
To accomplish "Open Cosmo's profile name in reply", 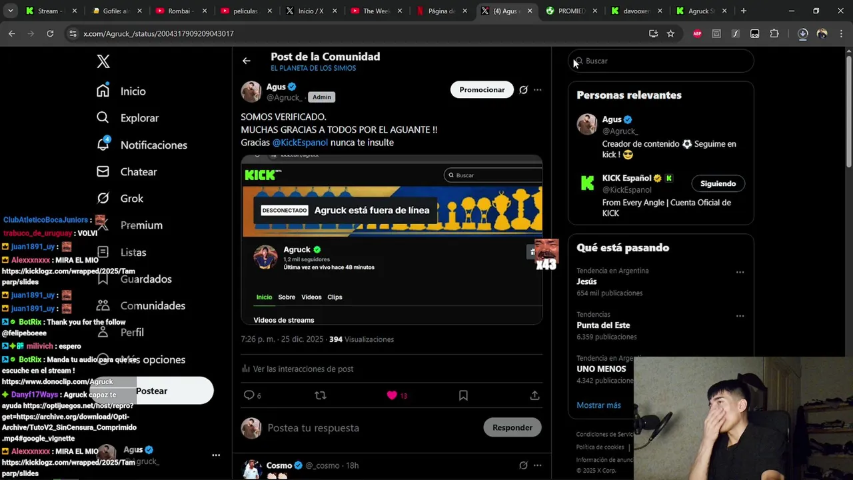I will click(279, 465).
